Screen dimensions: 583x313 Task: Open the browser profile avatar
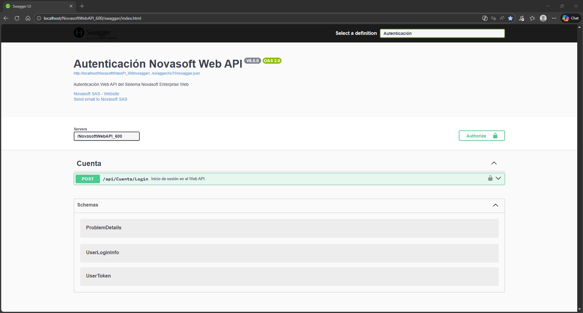(x=543, y=18)
